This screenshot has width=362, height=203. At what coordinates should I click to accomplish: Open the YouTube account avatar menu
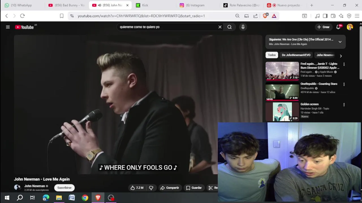point(350,27)
